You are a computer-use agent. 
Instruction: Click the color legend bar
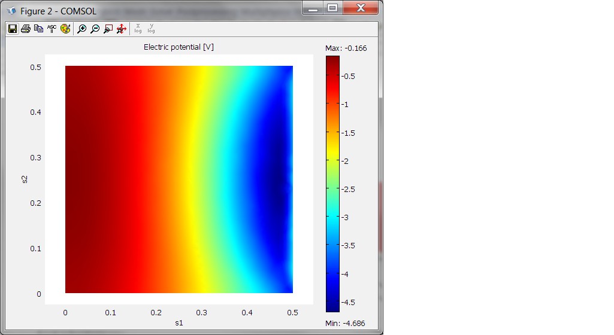(332, 184)
